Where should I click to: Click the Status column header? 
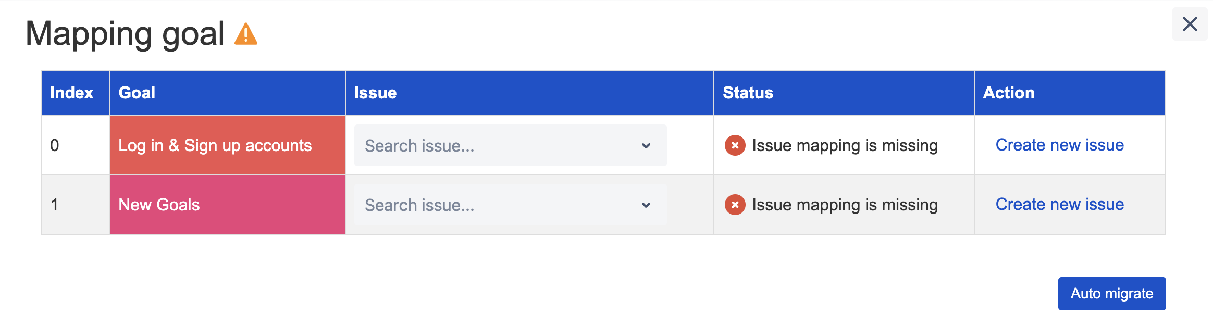coord(748,93)
